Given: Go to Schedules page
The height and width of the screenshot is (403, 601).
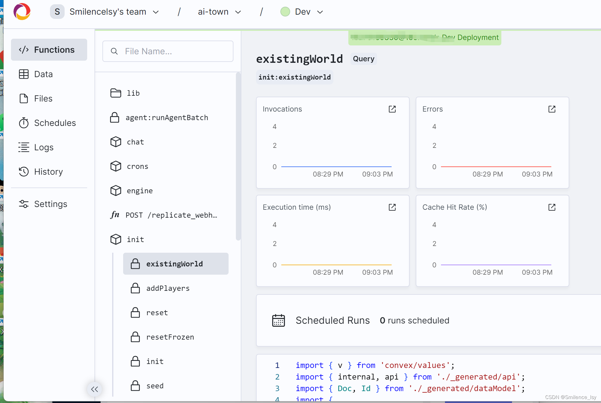Looking at the screenshot, I should pyautogui.click(x=49, y=123).
